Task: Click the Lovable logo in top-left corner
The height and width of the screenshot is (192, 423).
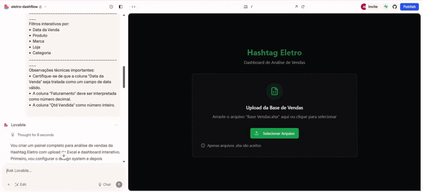Action: point(7,7)
